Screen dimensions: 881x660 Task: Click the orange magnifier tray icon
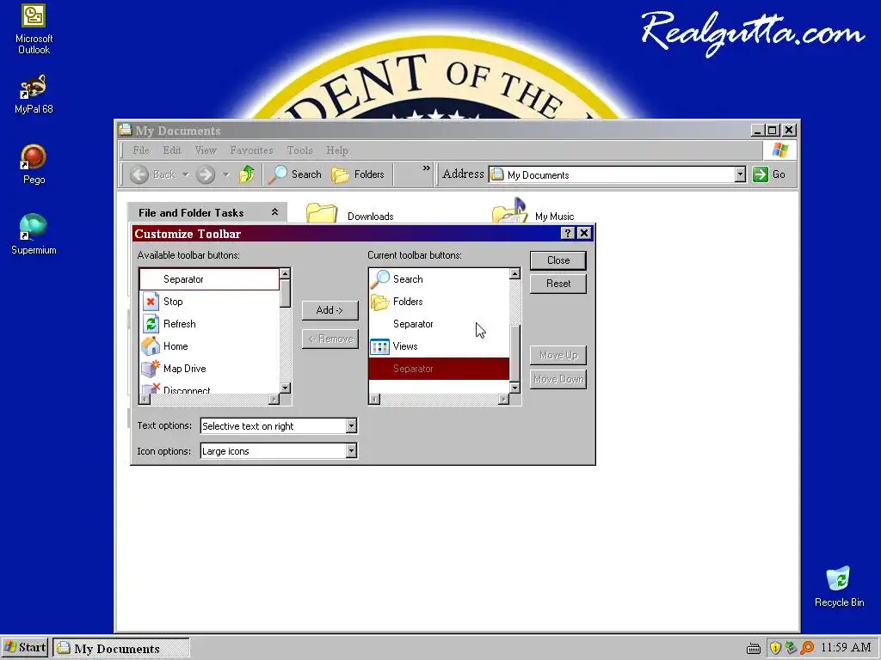(807, 648)
